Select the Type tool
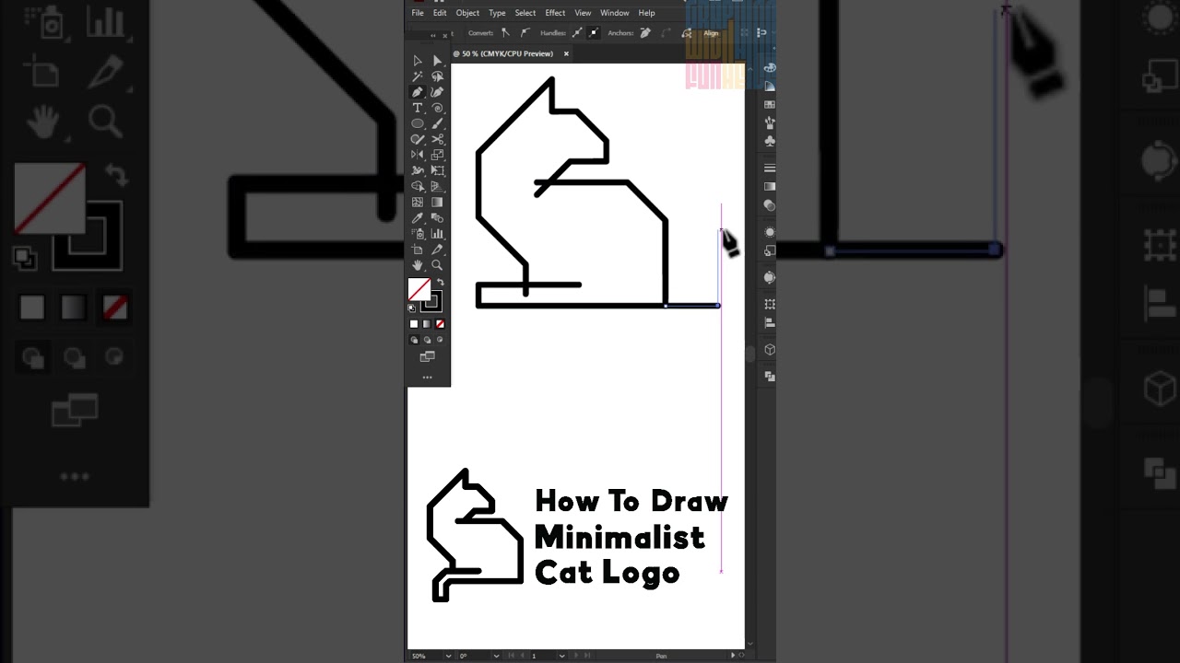Viewport: 1180px width, 663px height. [x=418, y=108]
